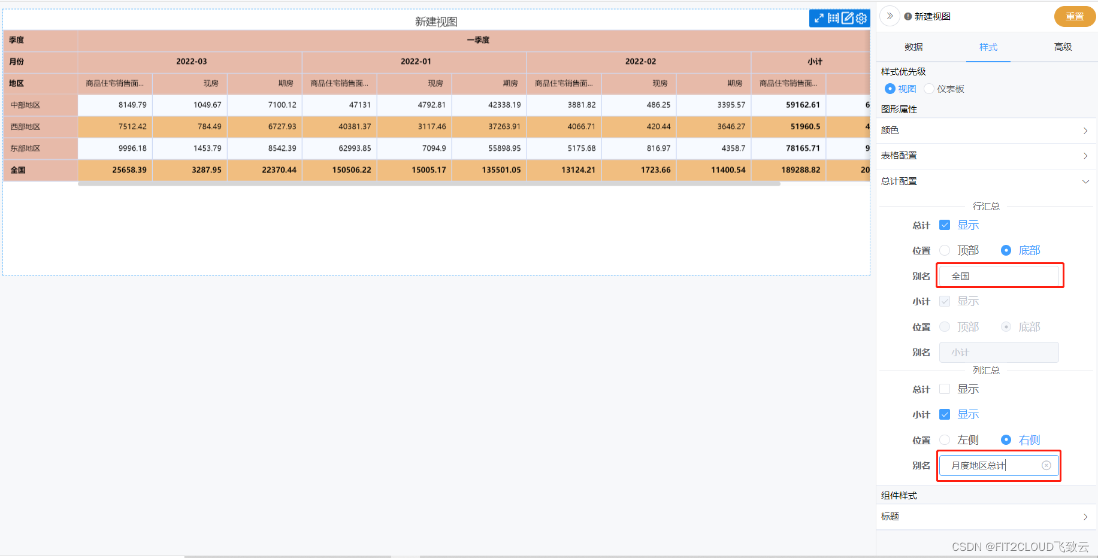Screen dimensions: 1098x558
Task: Click the edit pencil icon on chart
Action: coord(848,18)
